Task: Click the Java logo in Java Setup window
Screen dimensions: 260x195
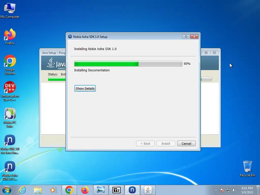Action: coord(56,63)
